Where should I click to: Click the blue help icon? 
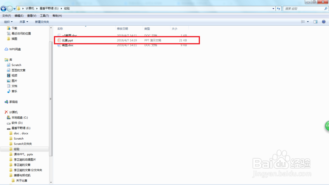tap(324, 22)
